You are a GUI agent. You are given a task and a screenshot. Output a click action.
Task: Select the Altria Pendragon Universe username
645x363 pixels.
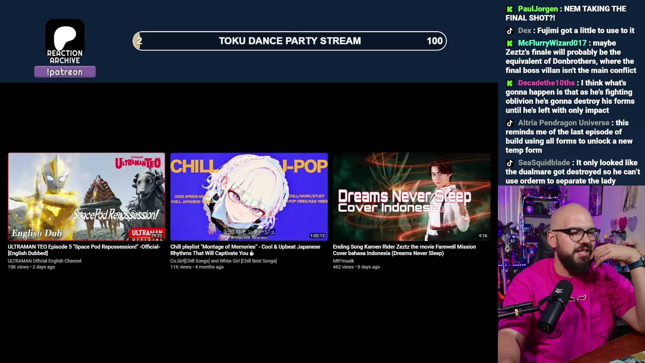563,123
